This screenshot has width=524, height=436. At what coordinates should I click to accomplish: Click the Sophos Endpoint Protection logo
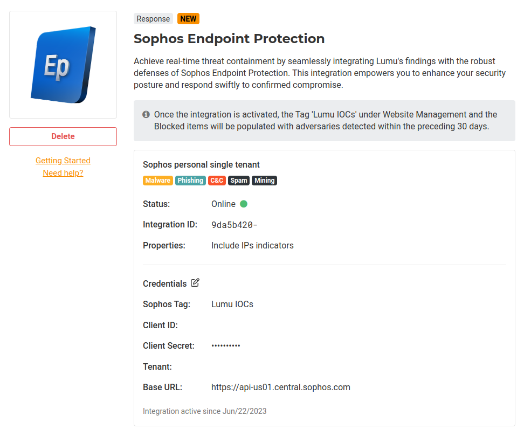[x=63, y=65]
